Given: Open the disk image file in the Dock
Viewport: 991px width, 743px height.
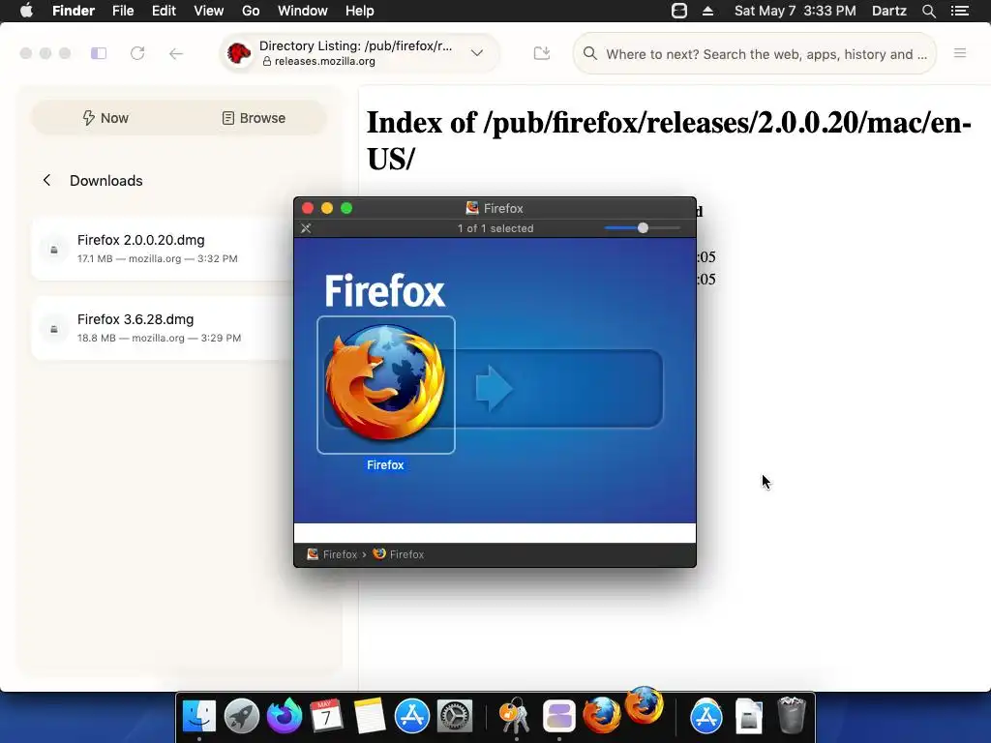Looking at the screenshot, I should pyautogui.click(x=748, y=717).
